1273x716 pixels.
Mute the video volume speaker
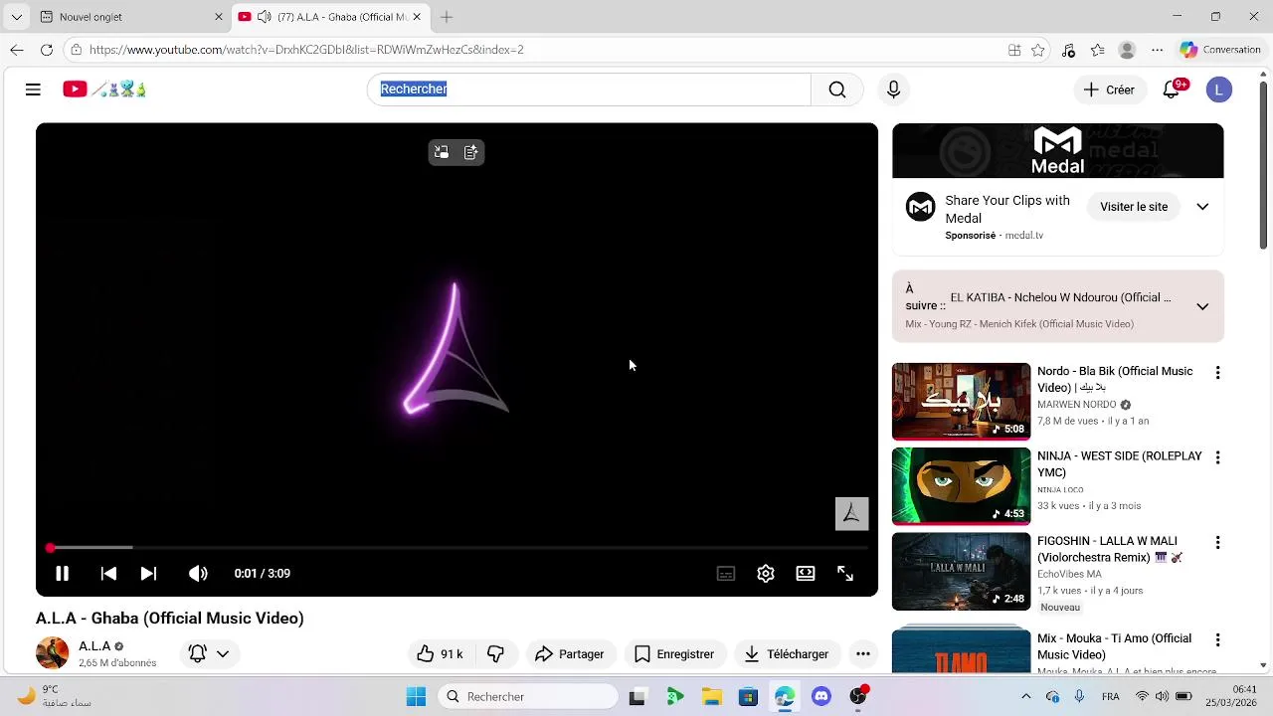(x=198, y=574)
